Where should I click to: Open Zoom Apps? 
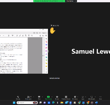(83, 98)
